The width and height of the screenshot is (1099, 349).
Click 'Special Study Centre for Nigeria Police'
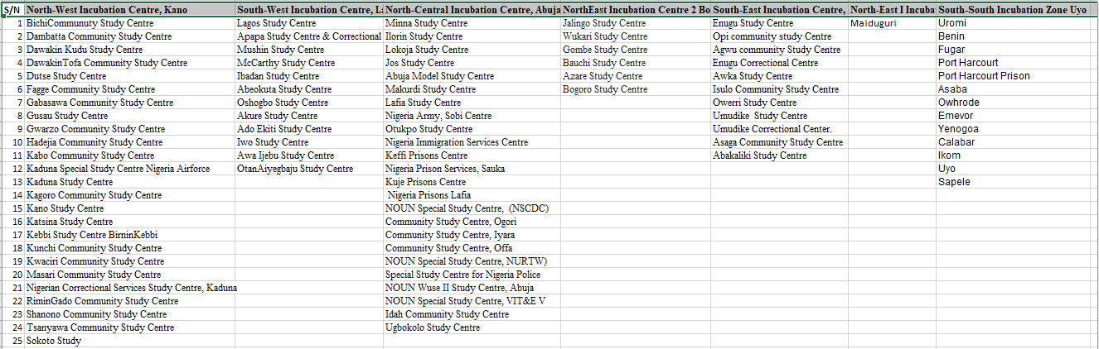click(472, 275)
